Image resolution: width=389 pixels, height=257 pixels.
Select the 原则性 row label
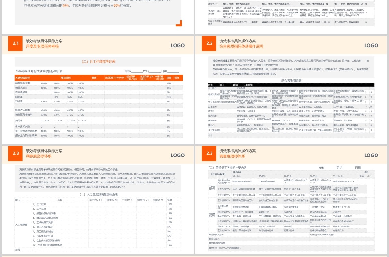(x=212, y=111)
